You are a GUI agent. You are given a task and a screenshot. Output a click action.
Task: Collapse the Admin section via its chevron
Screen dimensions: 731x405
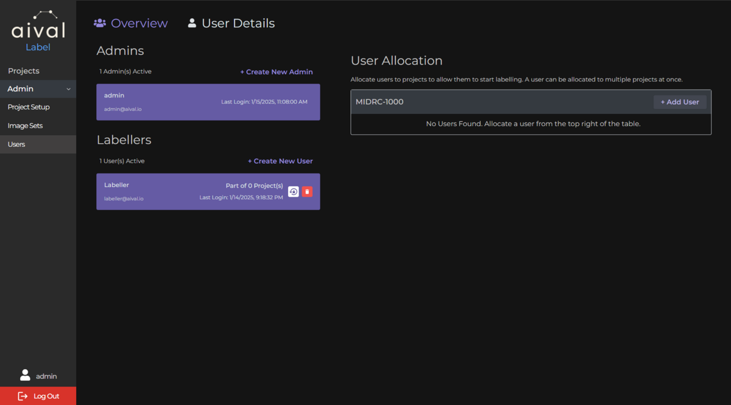pos(69,88)
